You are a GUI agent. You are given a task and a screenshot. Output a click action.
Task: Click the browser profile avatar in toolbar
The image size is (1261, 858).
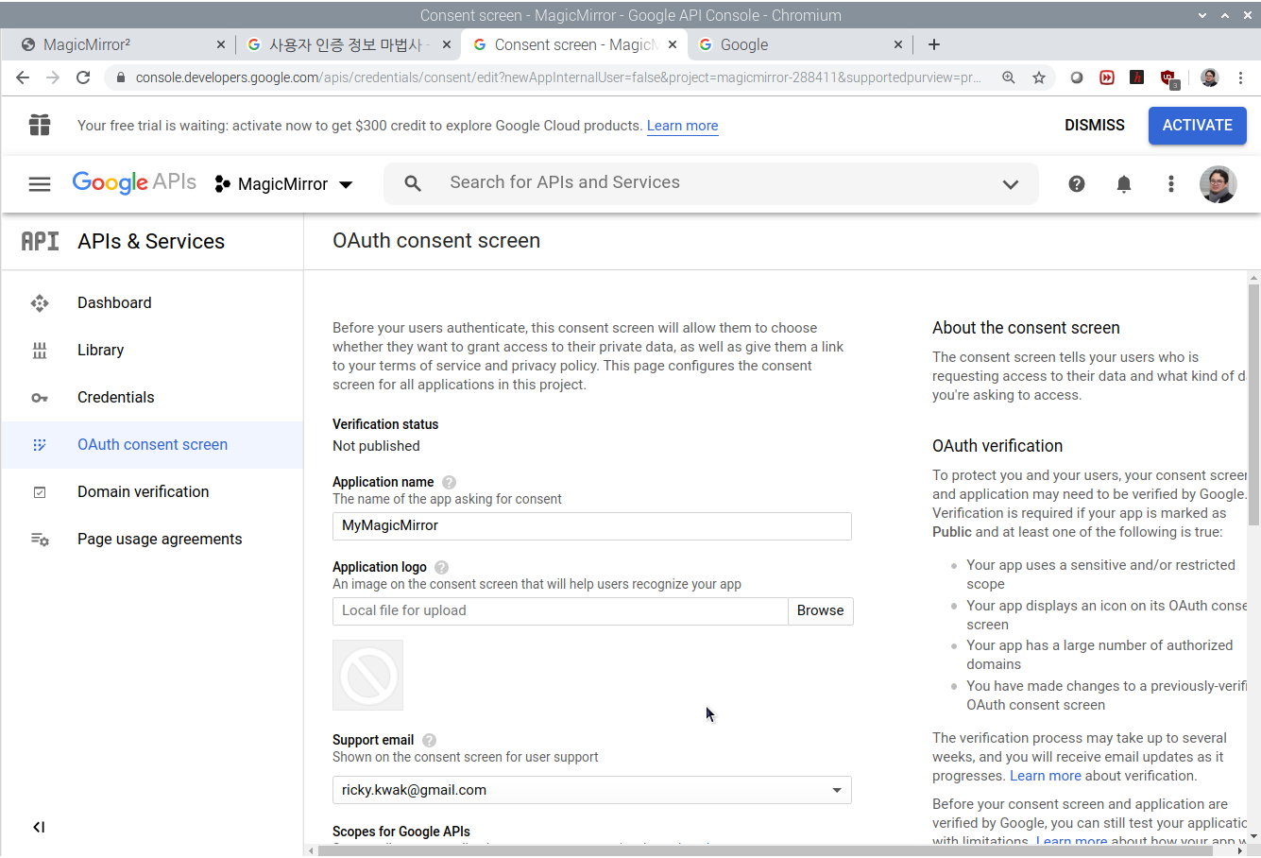pos(1210,77)
